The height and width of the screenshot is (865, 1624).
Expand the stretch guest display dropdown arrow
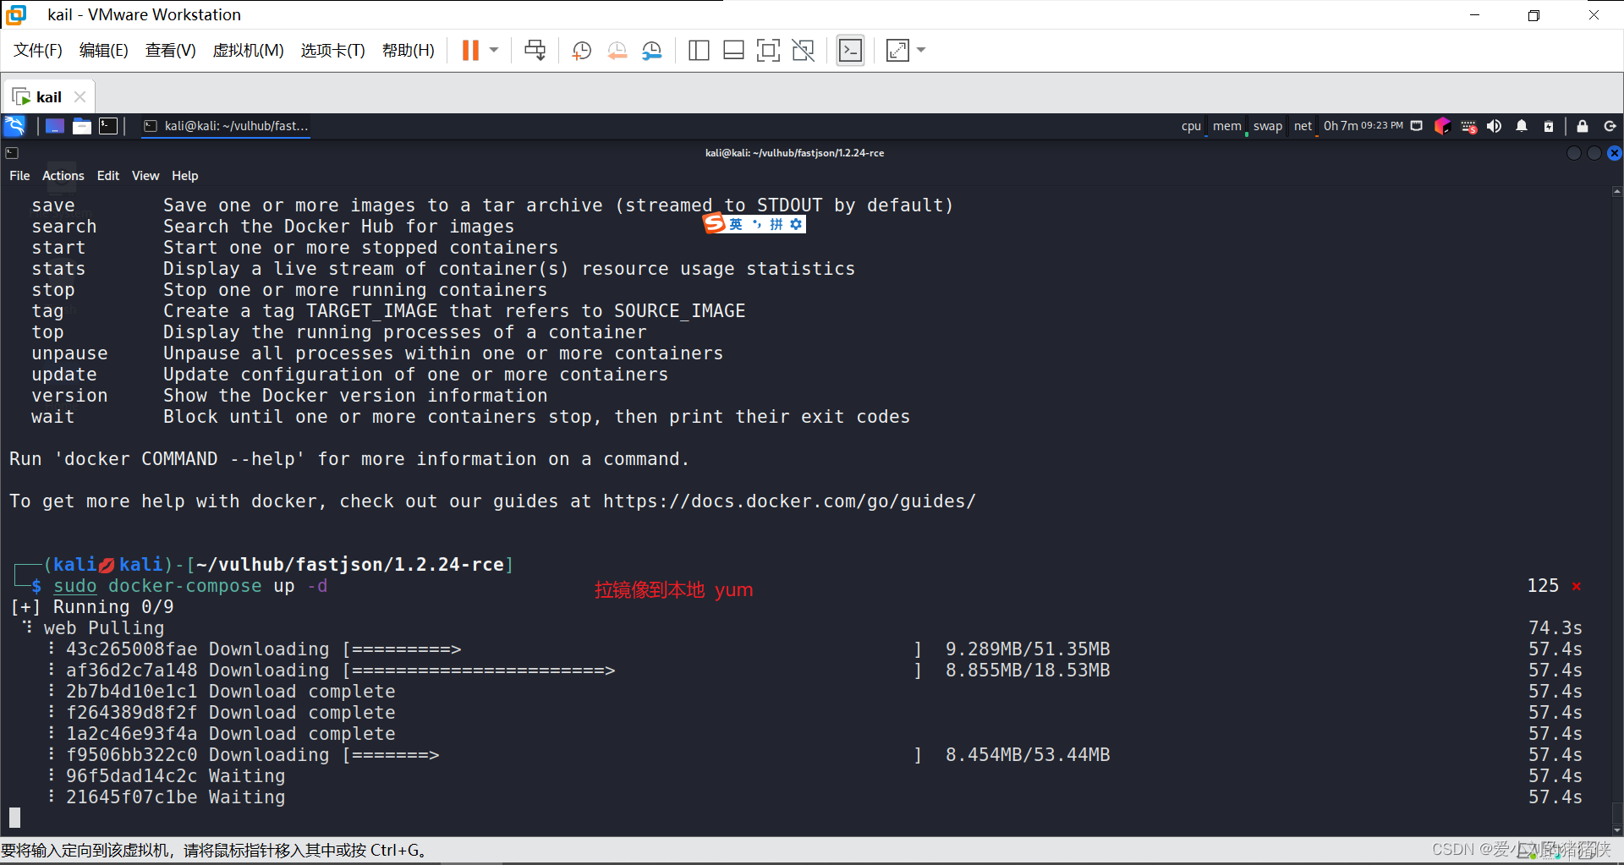(x=921, y=51)
